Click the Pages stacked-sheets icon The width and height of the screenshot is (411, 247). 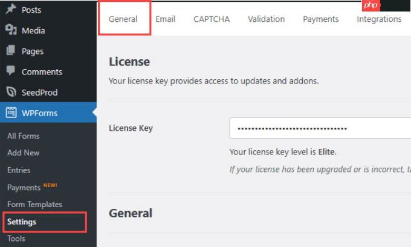(x=11, y=50)
